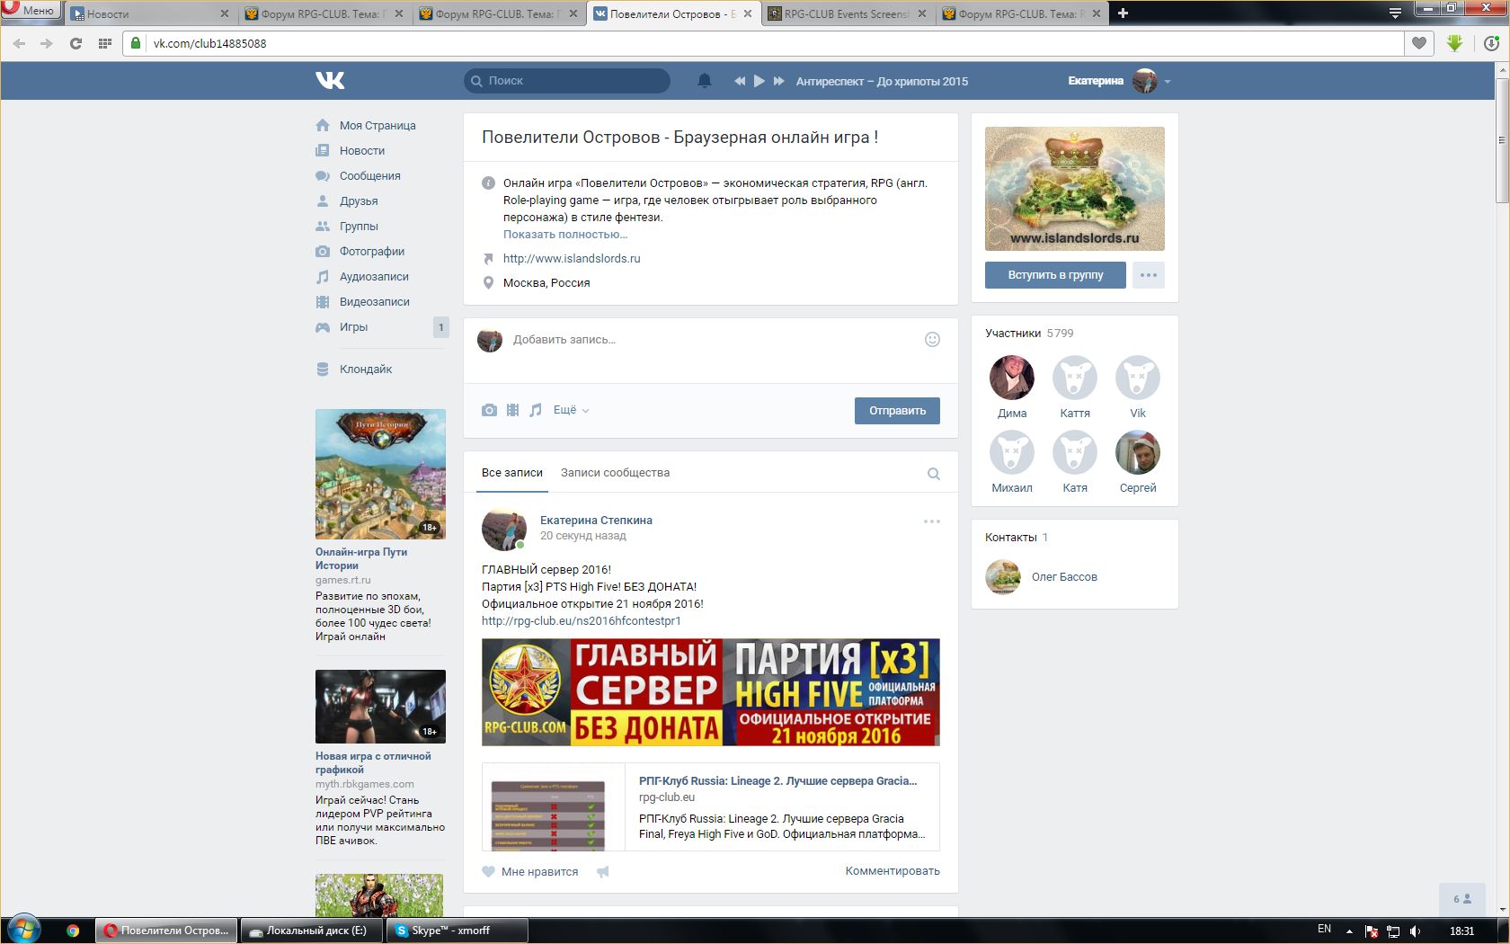This screenshot has width=1510, height=944.
Task: Attach a photo with the camera icon
Action: pyautogui.click(x=489, y=410)
